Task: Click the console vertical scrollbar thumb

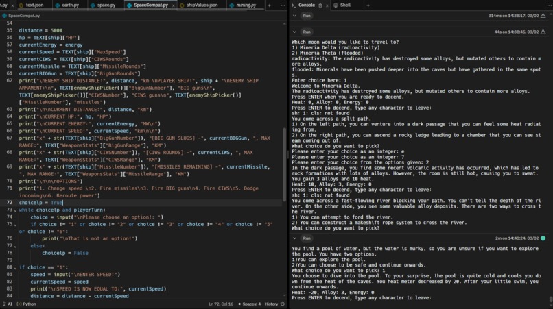Action: pyautogui.click(x=551, y=299)
